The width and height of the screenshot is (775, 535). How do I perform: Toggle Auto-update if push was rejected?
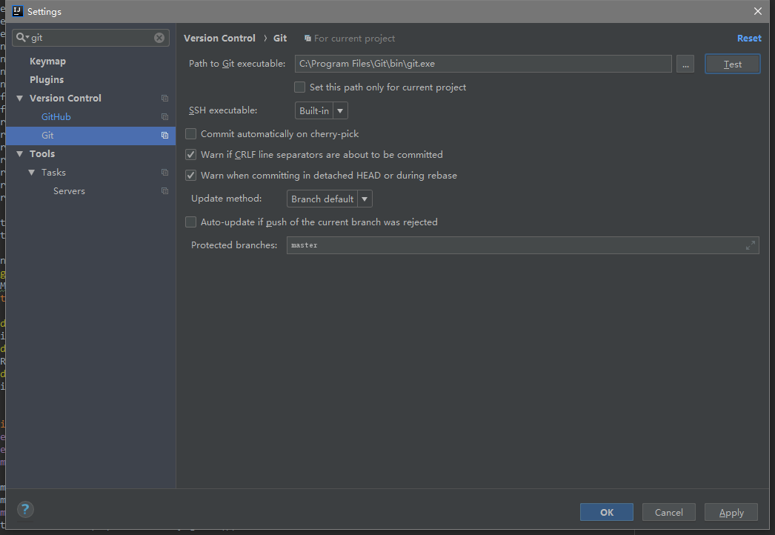[x=191, y=222]
